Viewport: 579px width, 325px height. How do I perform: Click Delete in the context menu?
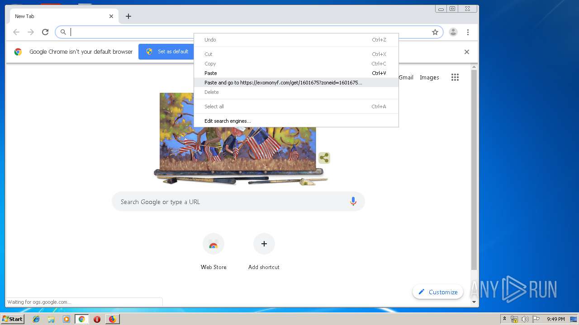(x=296, y=92)
